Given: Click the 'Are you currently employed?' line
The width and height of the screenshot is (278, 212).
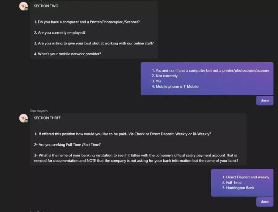Looking at the screenshot, I should pos(60,33).
